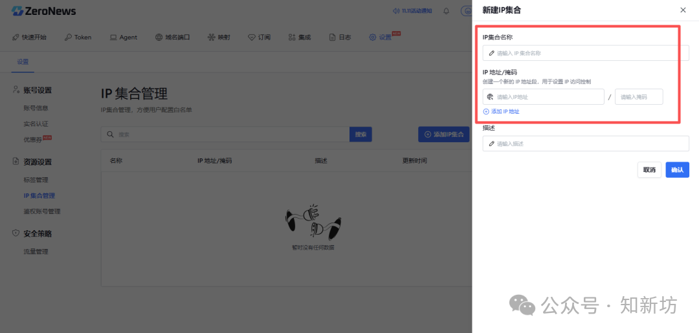Click the key icon beside Token

[68, 38]
